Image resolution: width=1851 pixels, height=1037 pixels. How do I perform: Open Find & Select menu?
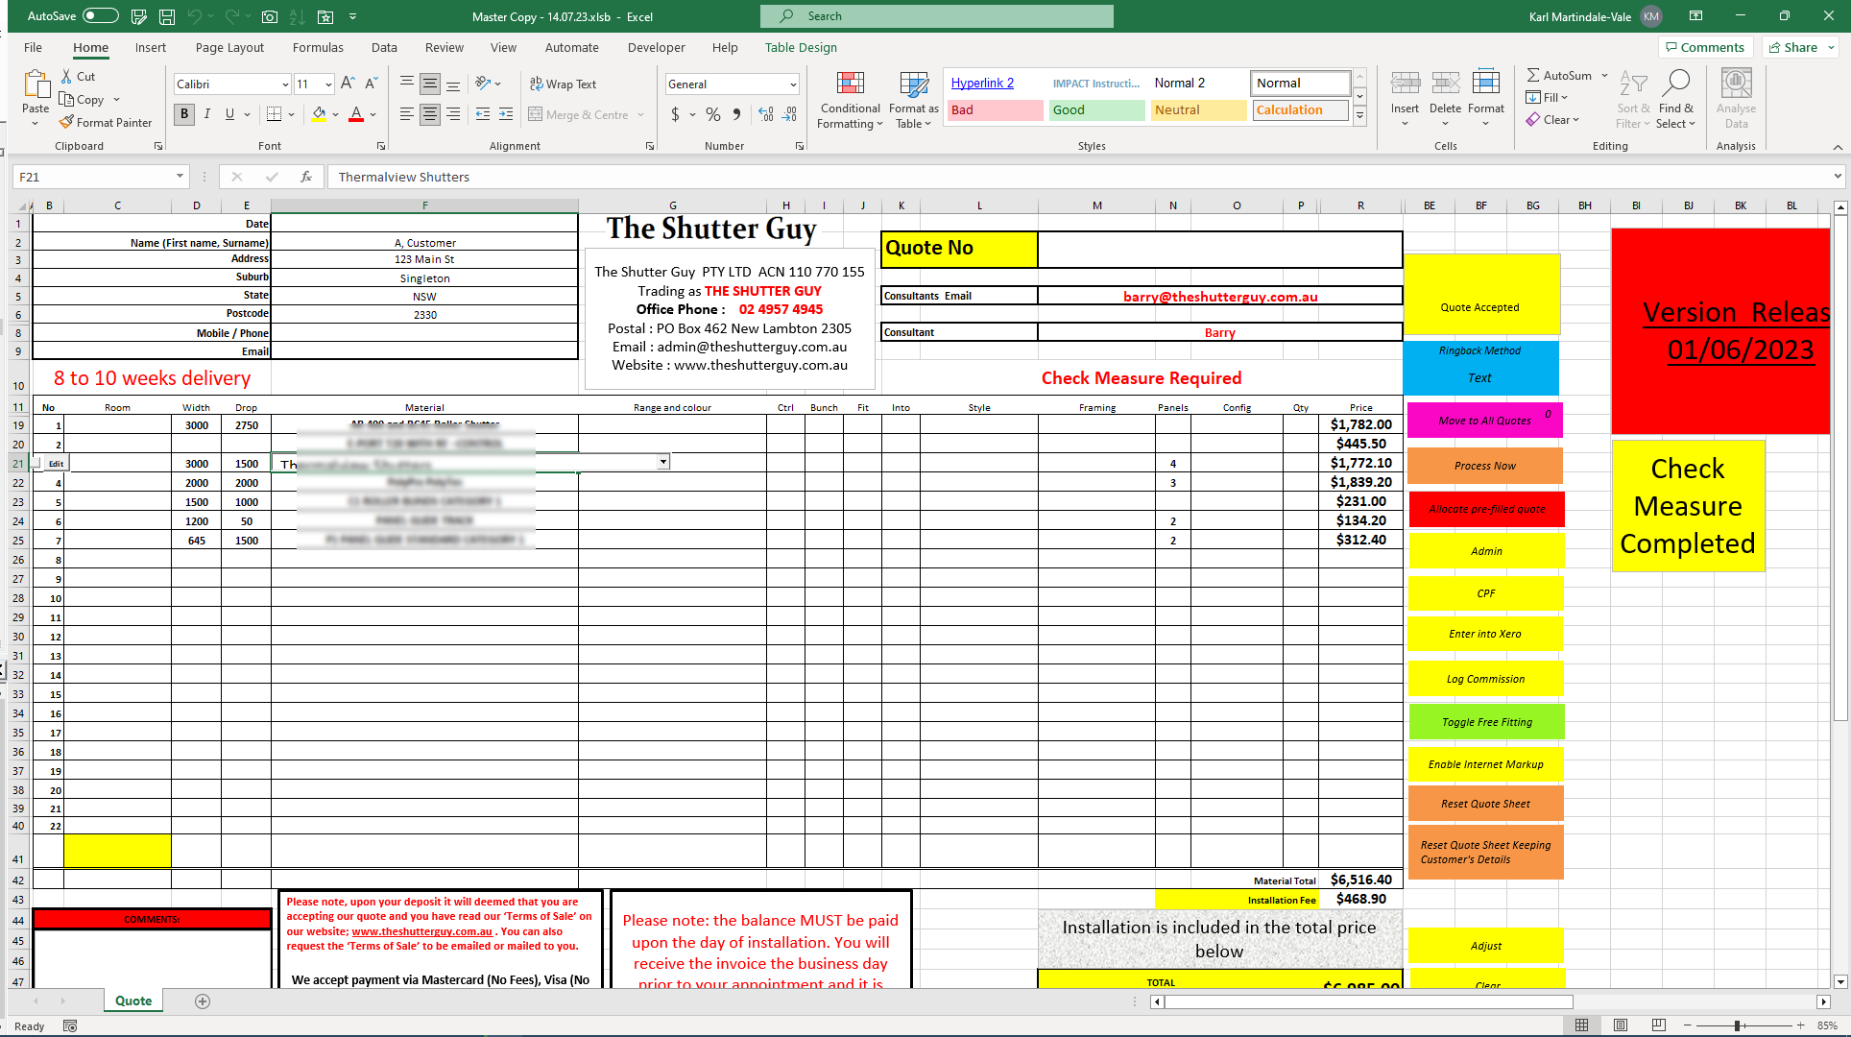point(1676,99)
